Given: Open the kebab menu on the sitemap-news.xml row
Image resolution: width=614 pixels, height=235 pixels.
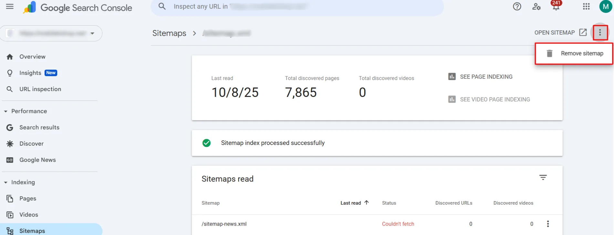Looking at the screenshot, I should coord(548,223).
